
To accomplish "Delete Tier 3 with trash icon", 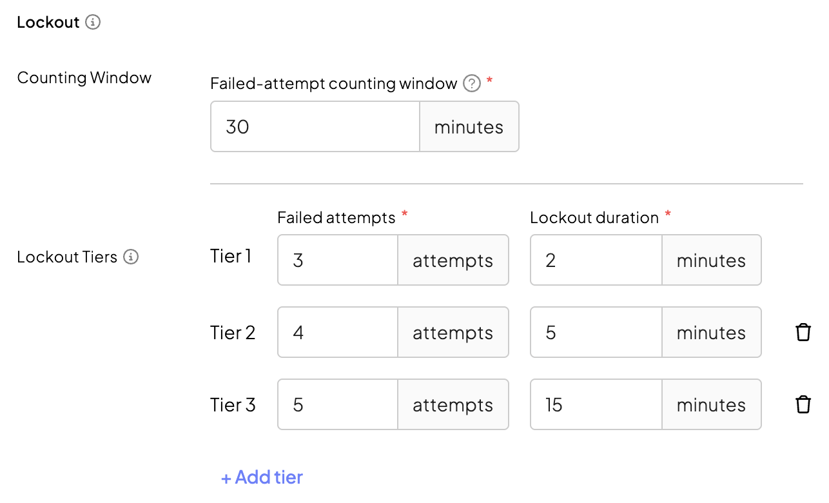I will pyautogui.click(x=803, y=404).
